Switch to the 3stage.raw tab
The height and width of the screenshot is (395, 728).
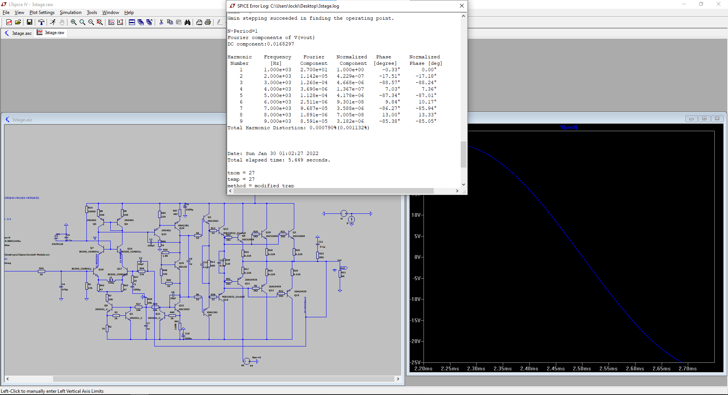51,33
